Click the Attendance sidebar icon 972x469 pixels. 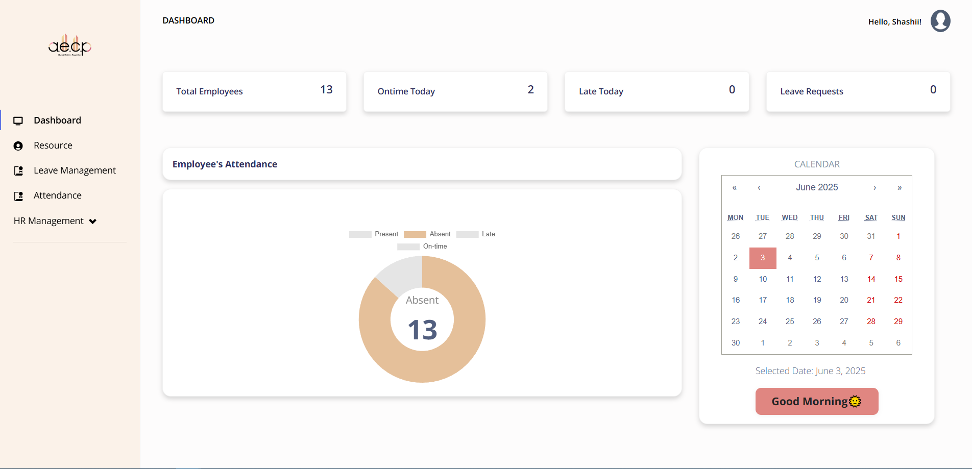(18, 196)
